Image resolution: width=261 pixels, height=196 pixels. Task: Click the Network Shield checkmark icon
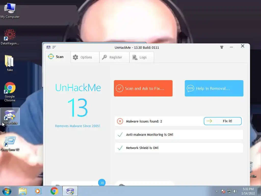pyautogui.click(x=120, y=148)
